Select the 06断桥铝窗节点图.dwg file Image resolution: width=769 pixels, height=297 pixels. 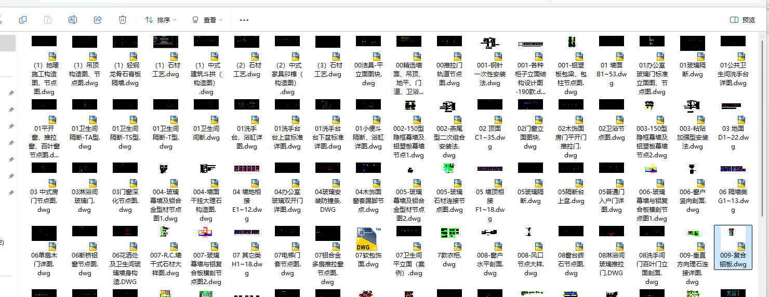pyautogui.click(x=85, y=248)
